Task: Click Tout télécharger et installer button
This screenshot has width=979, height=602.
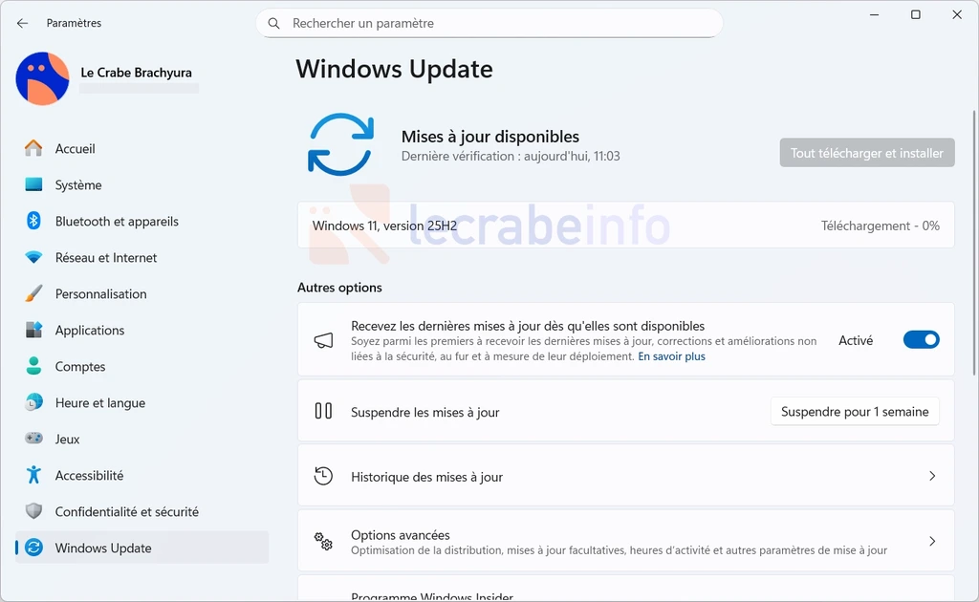Action: [x=866, y=153]
